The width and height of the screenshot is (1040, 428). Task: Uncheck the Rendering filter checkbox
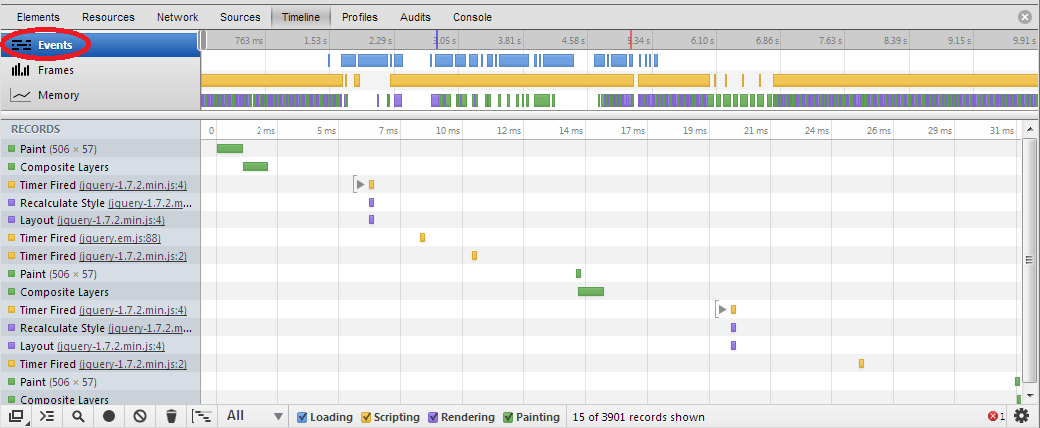pos(433,417)
